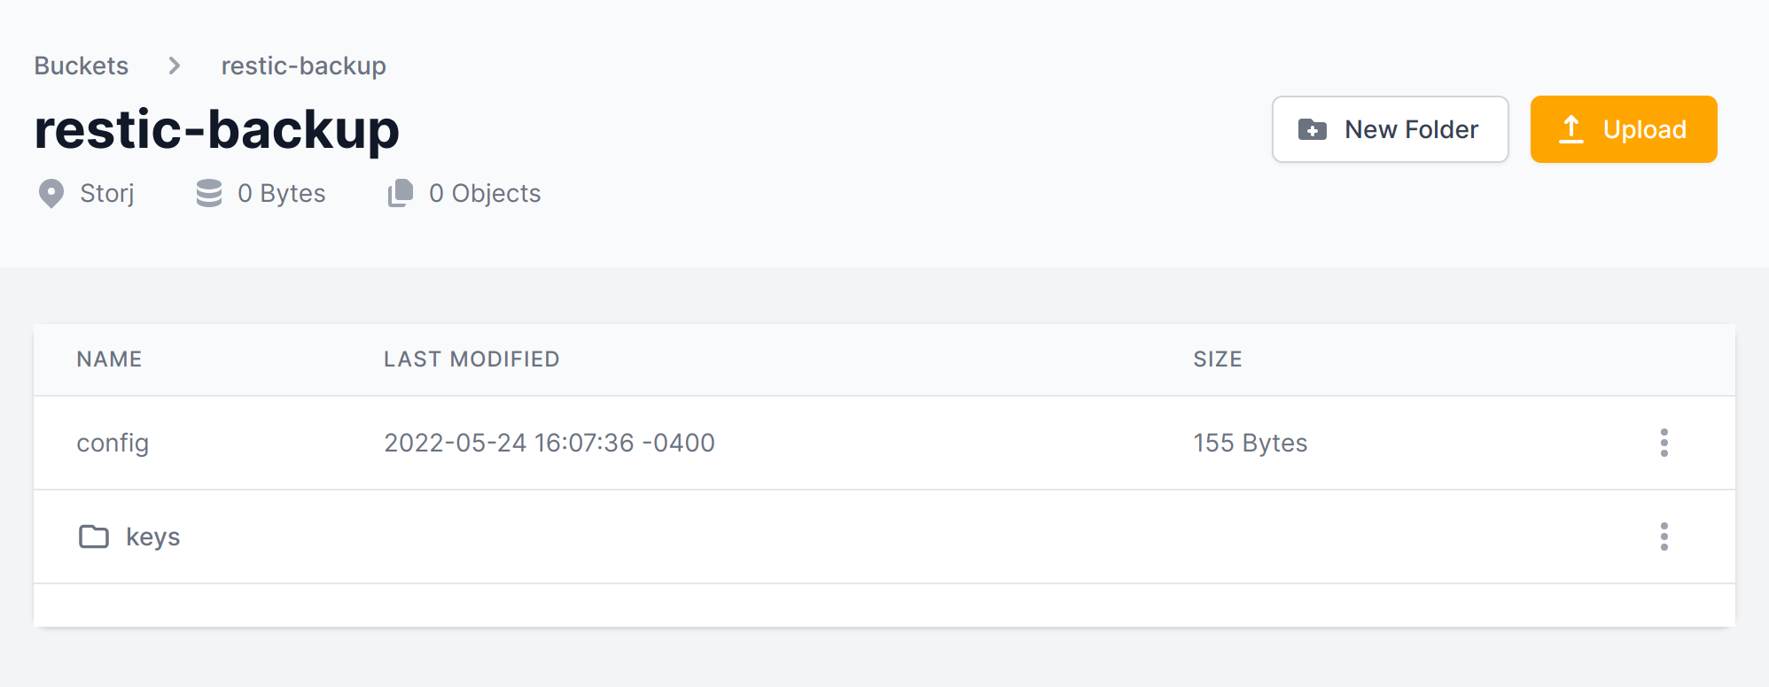
Task: Sort by the SIZE column header
Action: click(1217, 359)
